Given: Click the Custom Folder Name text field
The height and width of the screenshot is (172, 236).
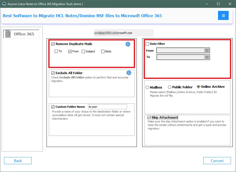Looking at the screenshot, I should 108,107.
